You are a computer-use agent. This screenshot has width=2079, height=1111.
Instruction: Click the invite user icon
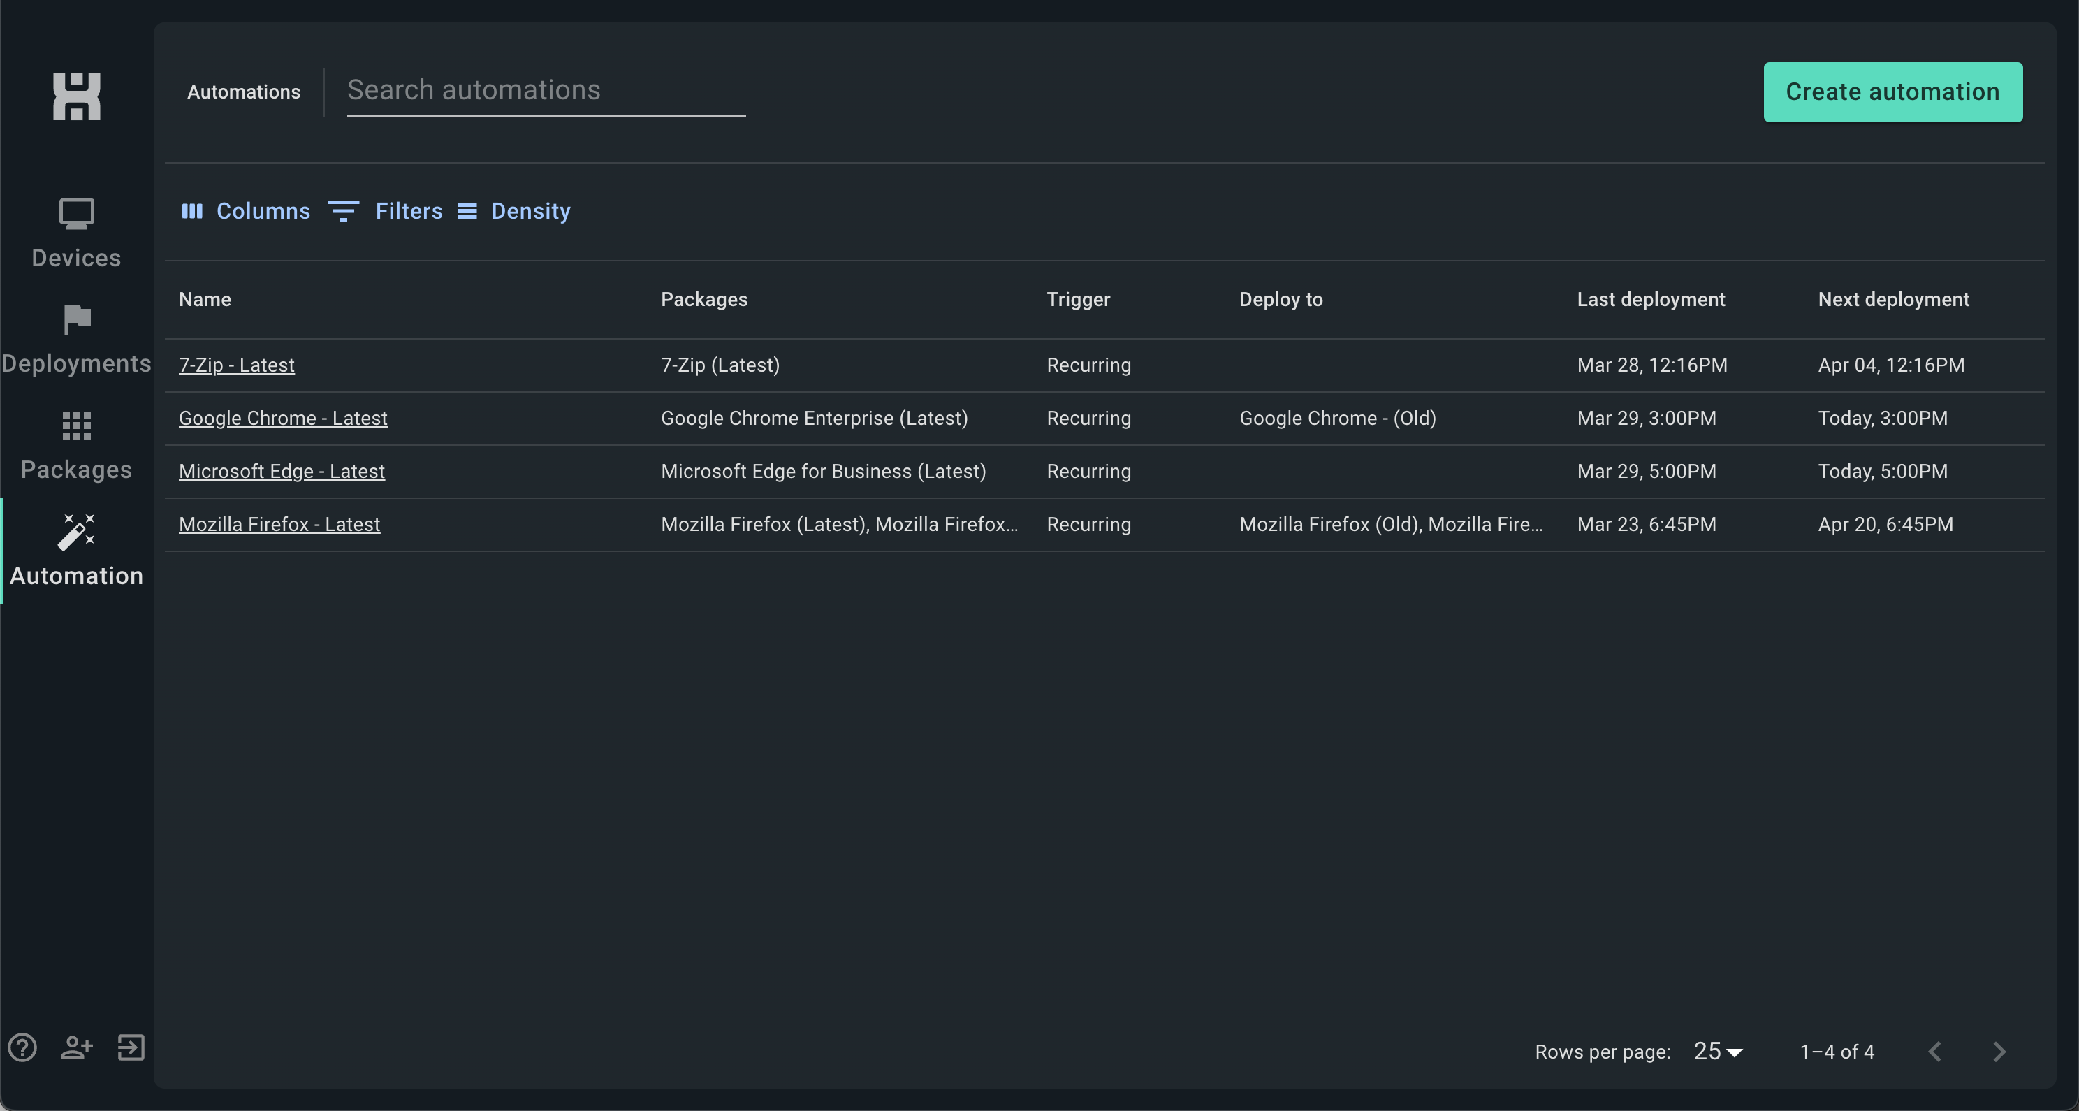(x=77, y=1047)
